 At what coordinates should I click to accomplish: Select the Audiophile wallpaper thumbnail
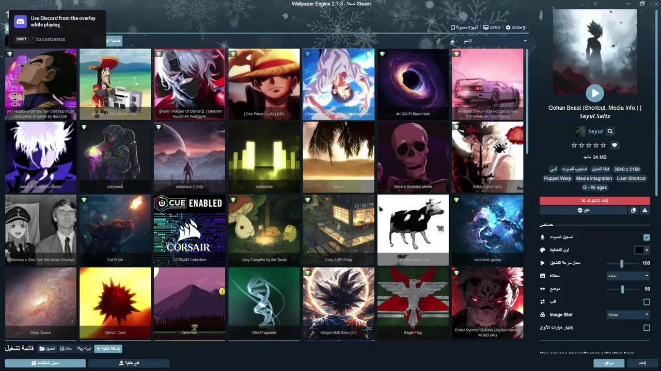tap(264, 157)
